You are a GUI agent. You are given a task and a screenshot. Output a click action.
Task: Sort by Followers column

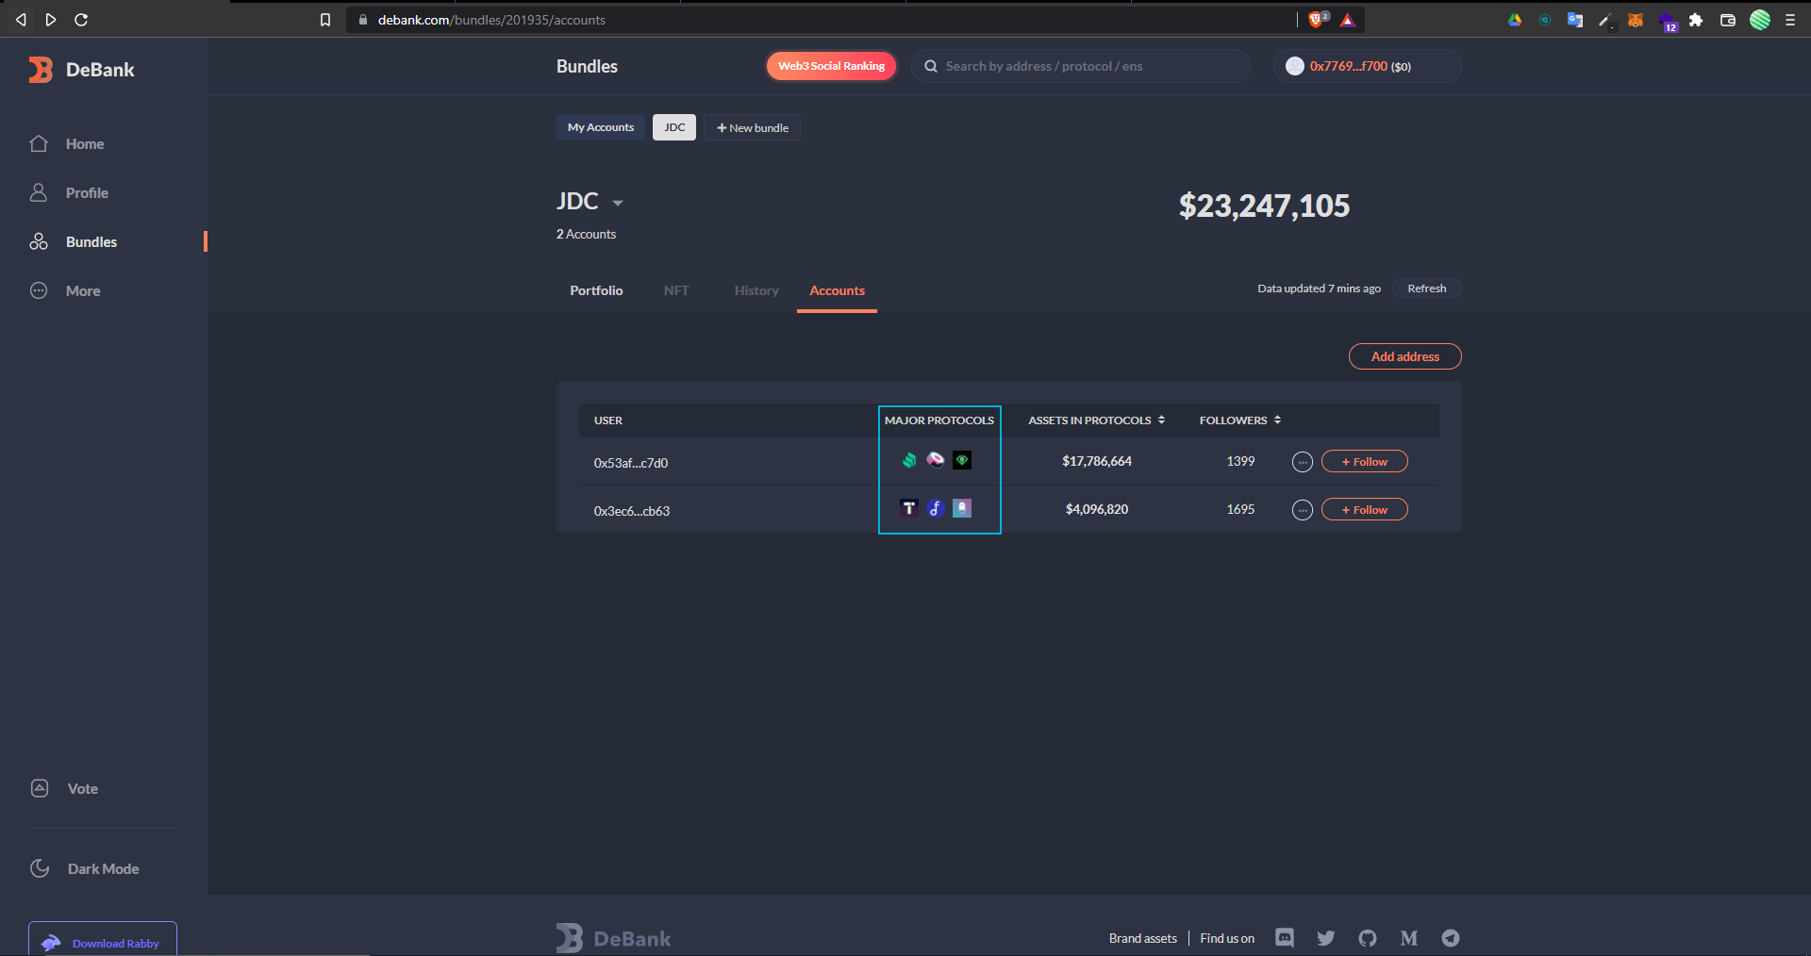point(1239,420)
